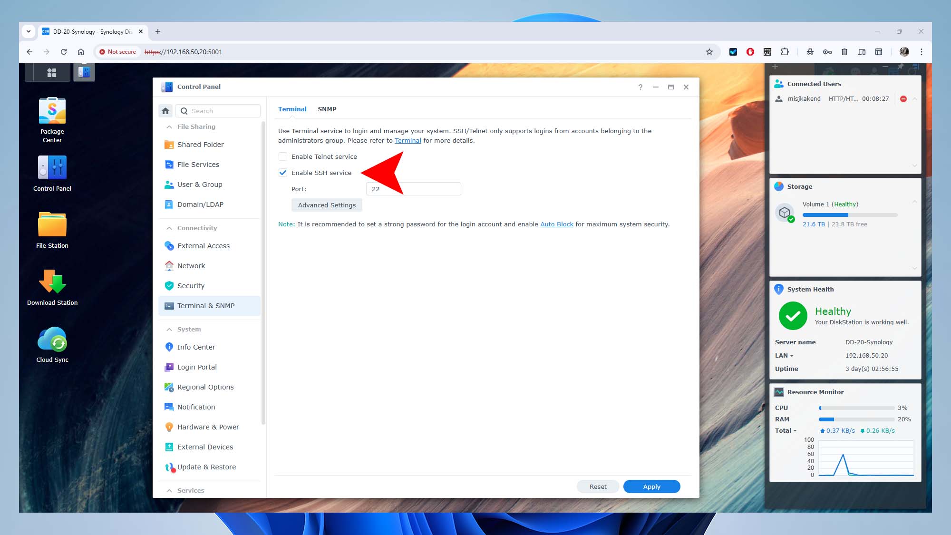Enable Telnet service checkbox

click(x=283, y=156)
